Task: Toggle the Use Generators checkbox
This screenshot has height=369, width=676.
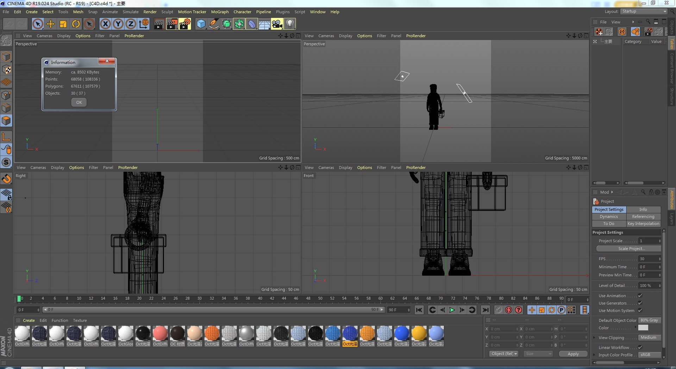Action: click(640, 303)
